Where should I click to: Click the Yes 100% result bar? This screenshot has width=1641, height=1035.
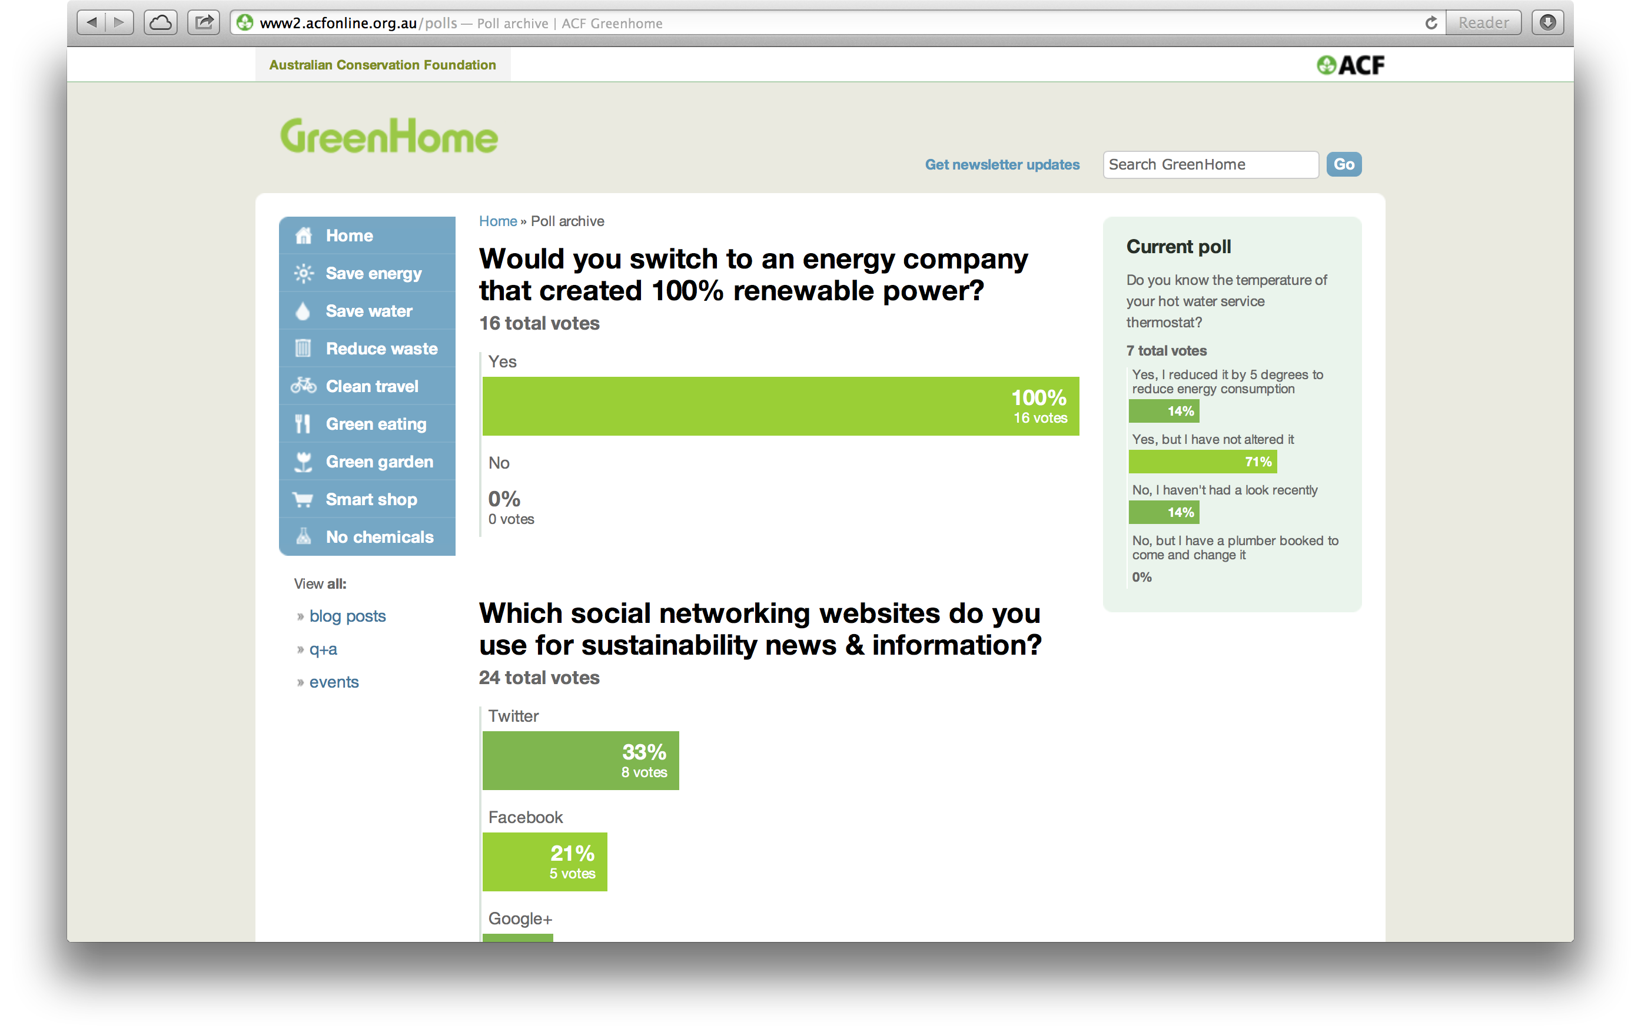pyautogui.click(x=780, y=406)
